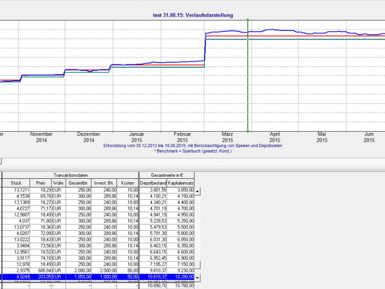Screen dimensions: 385x289
Task: Click the Depotbestand column header
Action: [x=153, y=183]
